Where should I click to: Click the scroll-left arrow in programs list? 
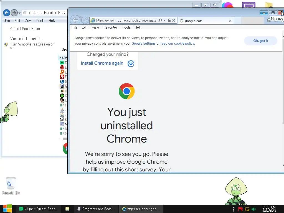coord(60,139)
